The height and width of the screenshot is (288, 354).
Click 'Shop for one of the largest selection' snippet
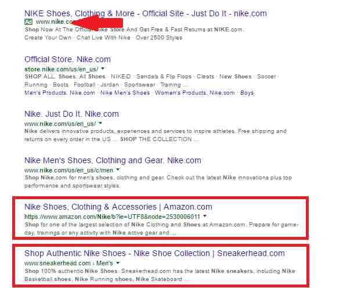[161, 229]
